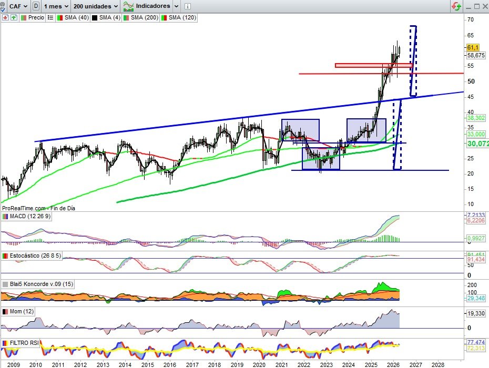This screenshot has width=489, height=368.
Task: Click the SMA (40) color swatch
Action: click(x=60, y=18)
